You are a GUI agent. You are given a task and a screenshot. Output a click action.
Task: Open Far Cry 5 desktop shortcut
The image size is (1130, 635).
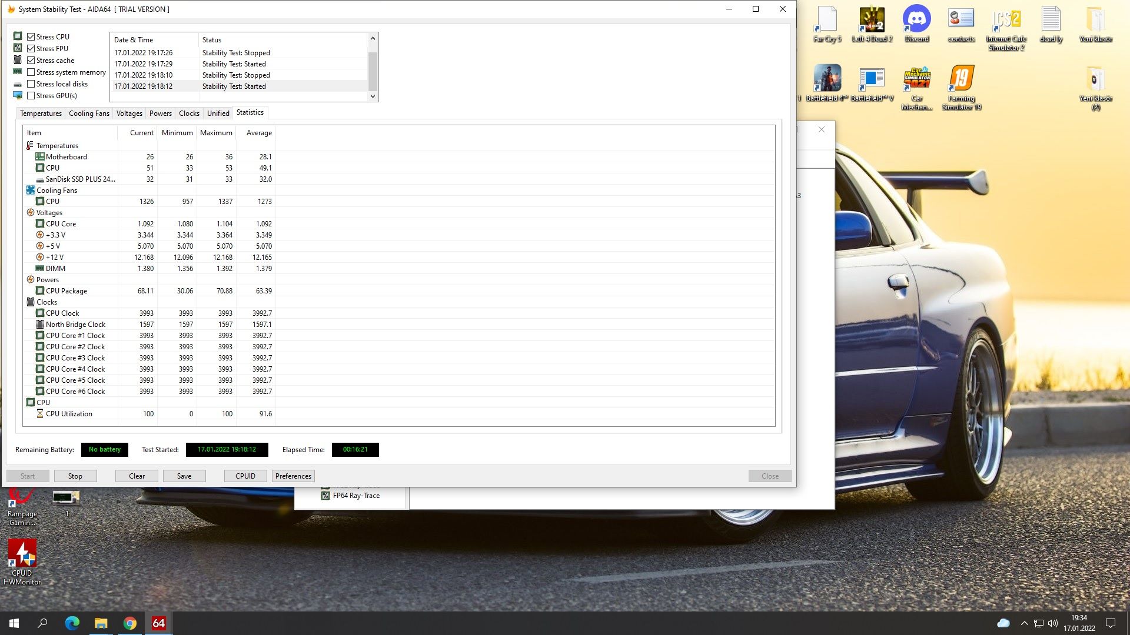coord(827,21)
